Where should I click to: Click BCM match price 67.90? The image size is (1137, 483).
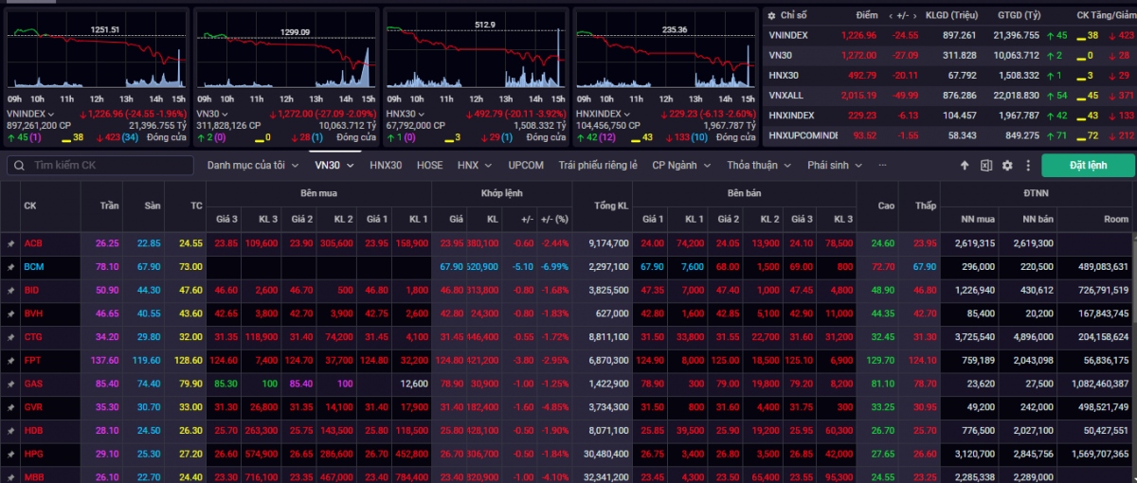(x=452, y=266)
